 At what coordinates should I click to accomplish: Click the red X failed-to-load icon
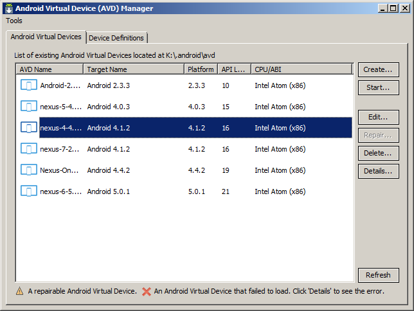tap(147, 292)
